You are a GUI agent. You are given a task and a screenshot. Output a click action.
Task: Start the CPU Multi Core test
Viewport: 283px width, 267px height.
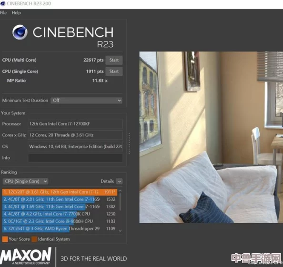tap(114, 60)
